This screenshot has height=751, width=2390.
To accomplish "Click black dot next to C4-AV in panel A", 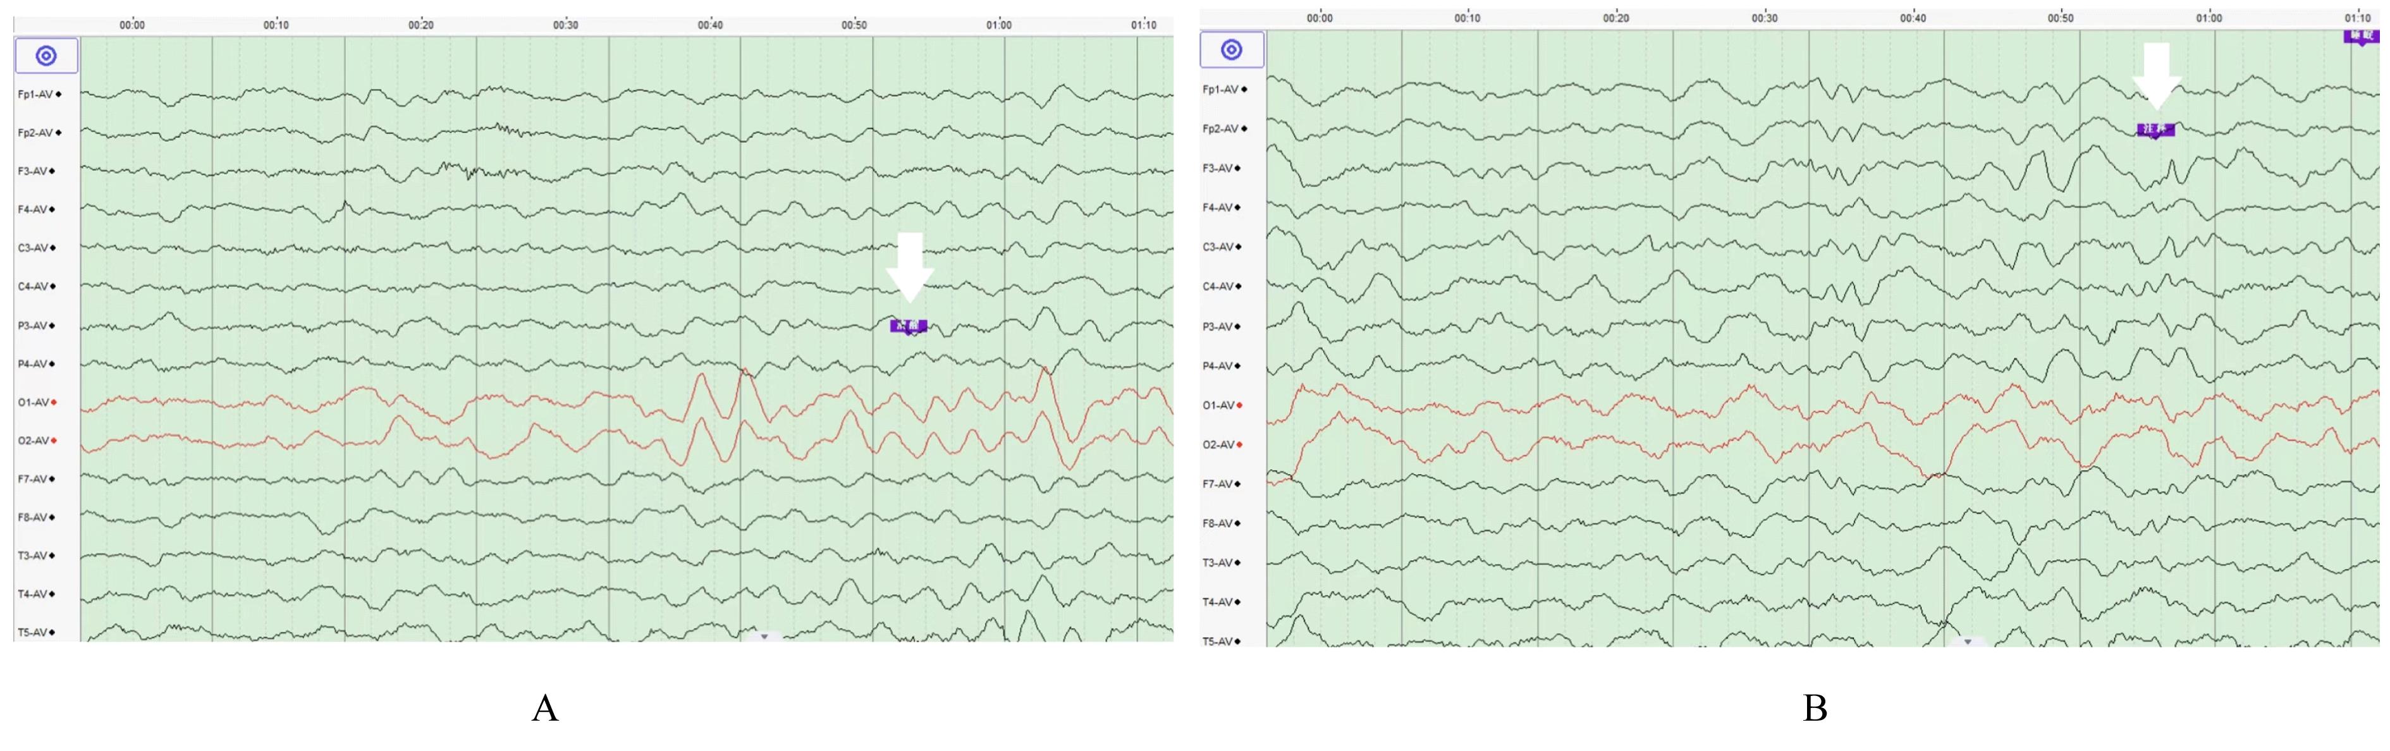I will [53, 286].
